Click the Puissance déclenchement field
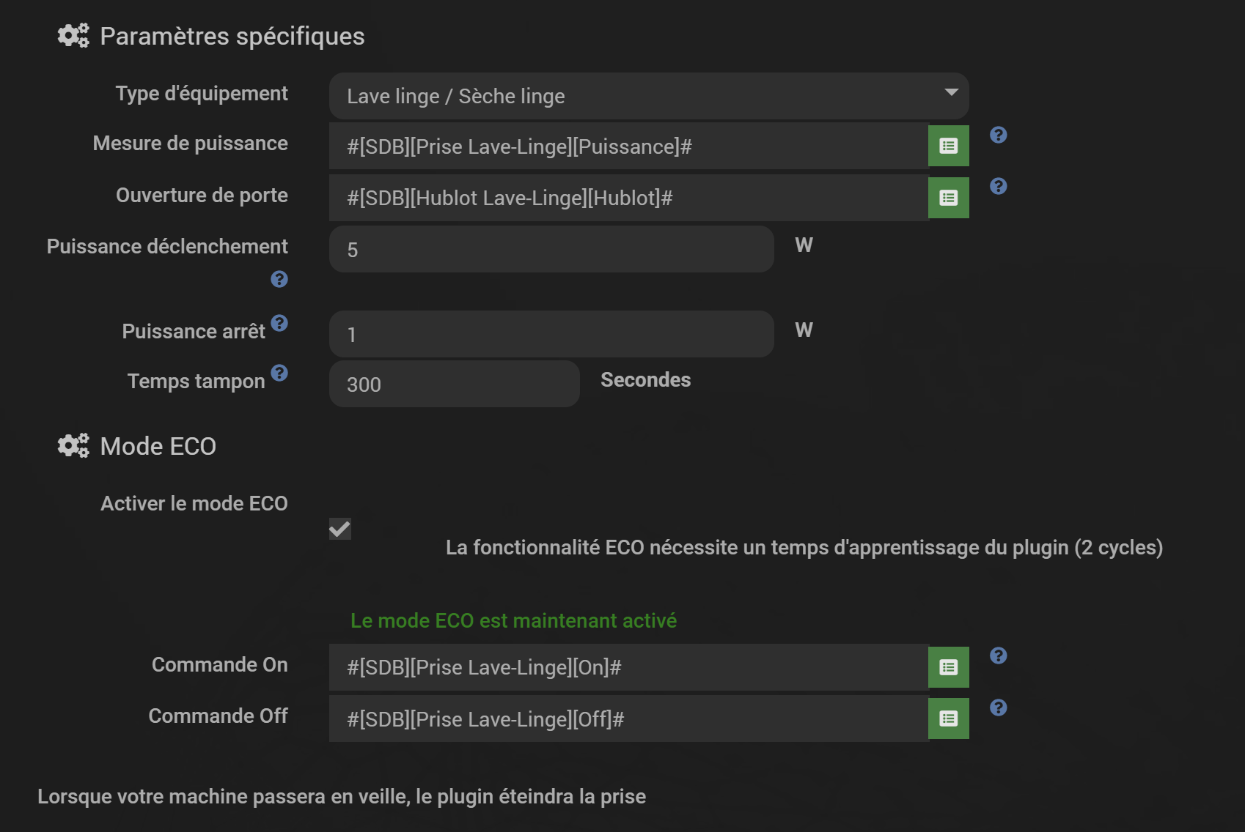Viewport: 1245px width, 832px height. click(x=551, y=249)
